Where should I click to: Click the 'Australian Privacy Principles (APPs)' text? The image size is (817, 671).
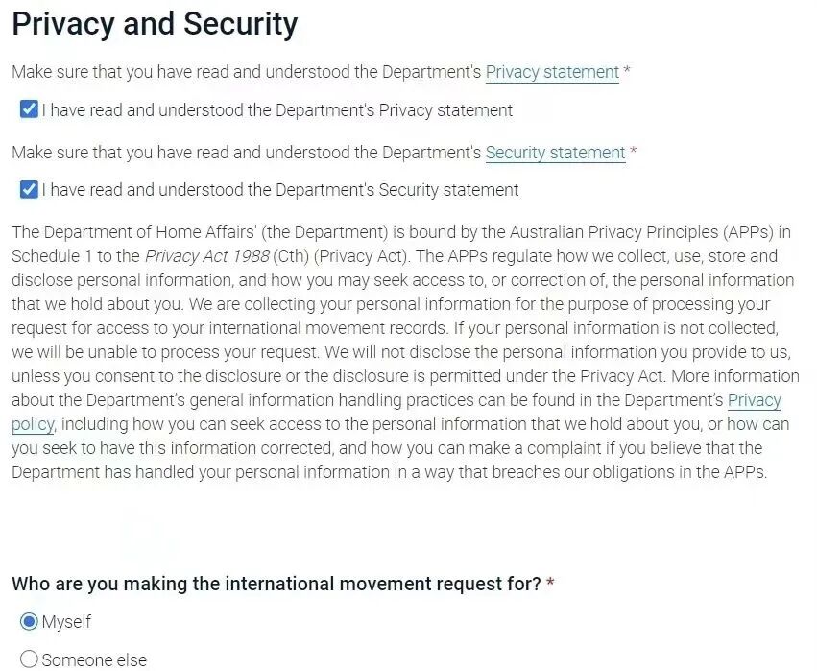[647, 232]
